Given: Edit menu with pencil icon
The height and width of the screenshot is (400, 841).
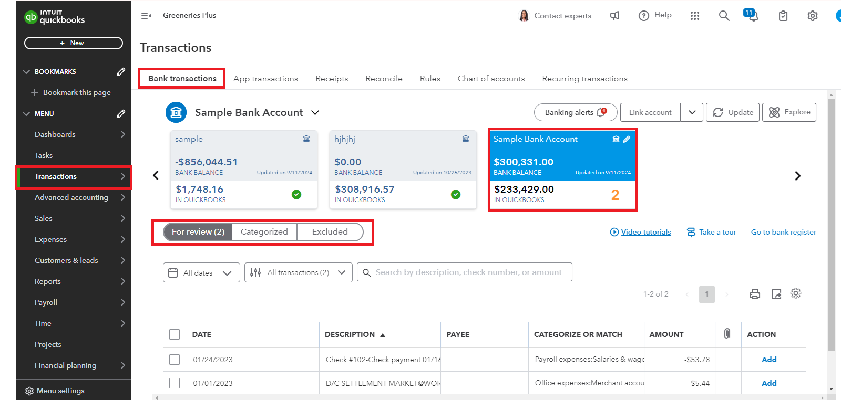Looking at the screenshot, I should 121,114.
